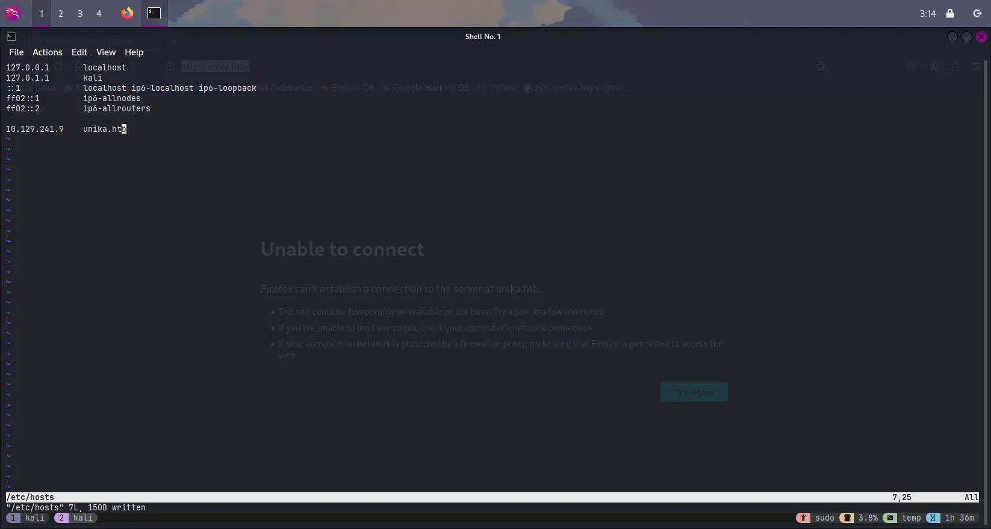Image resolution: width=991 pixels, height=529 pixels.
Task: Switch to tmux window 2 kali
Action: click(75, 518)
